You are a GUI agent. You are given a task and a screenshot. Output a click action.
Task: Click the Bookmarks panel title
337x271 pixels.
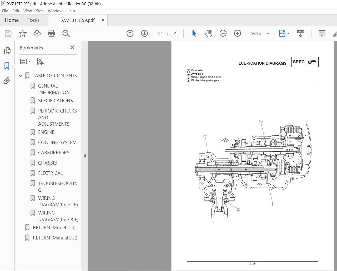tap(31, 48)
